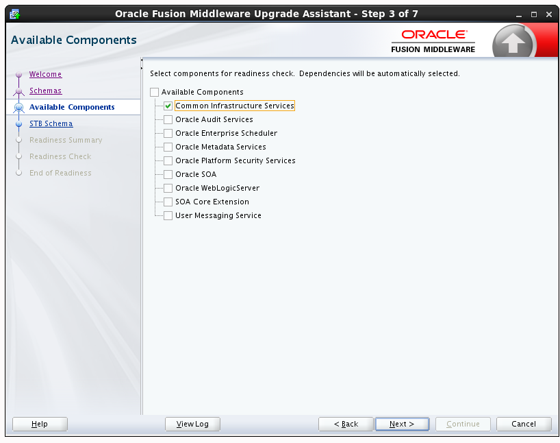This screenshot has width=560, height=443.
Task: Jump to the STB Schema step link
Action: click(x=51, y=123)
